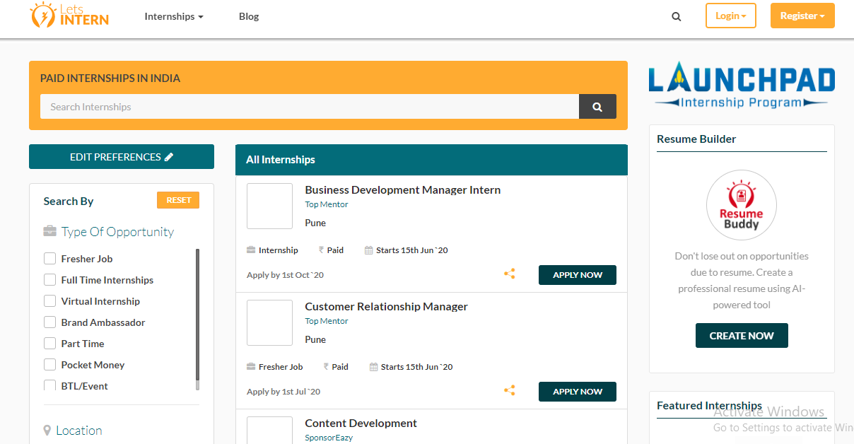
Task: Click the location pin icon
Action: (47, 431)
